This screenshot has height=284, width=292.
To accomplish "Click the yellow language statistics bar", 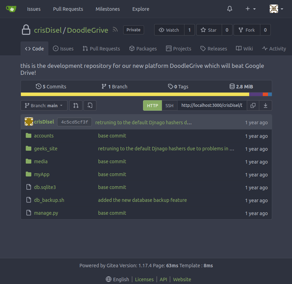I will click(x=135, y=94).
